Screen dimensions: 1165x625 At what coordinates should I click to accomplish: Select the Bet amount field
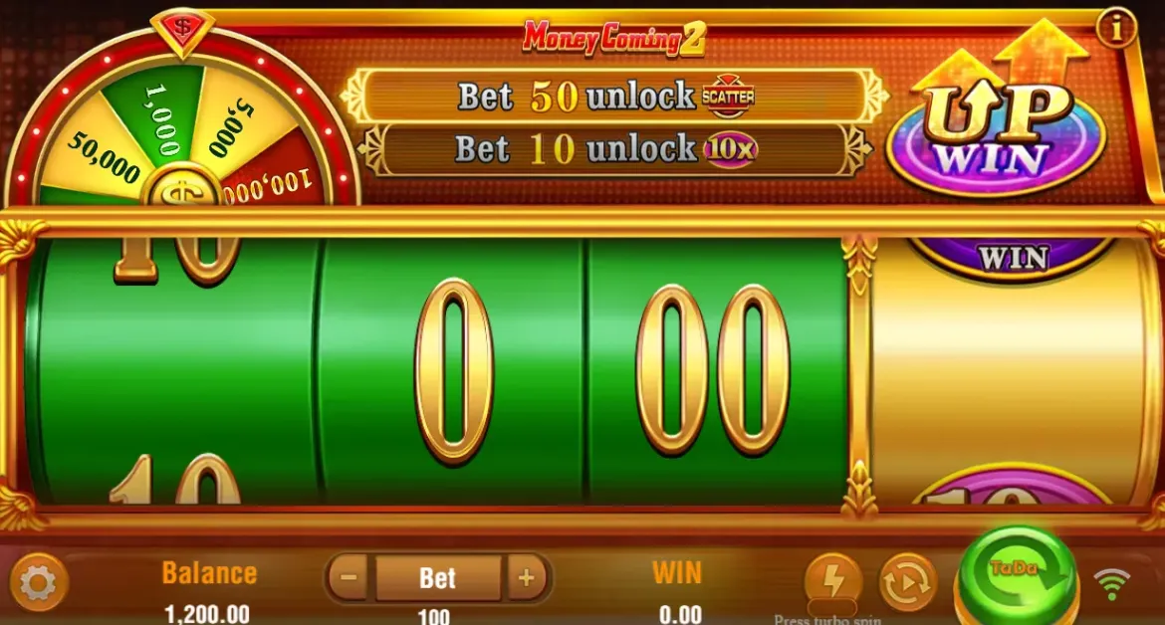click(x=437, y=577)
